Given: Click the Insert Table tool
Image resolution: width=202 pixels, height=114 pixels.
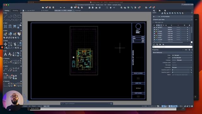Looking at the screenshot, I should coord(5,77).
